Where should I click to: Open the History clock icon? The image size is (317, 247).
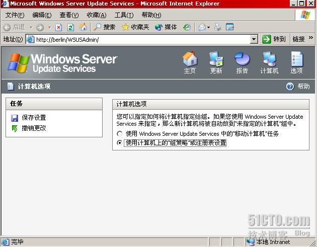pyautogui.click(x=187, y=27)
